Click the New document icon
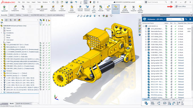The width and height of the screenshot is (193, 108). click(58, 2)
